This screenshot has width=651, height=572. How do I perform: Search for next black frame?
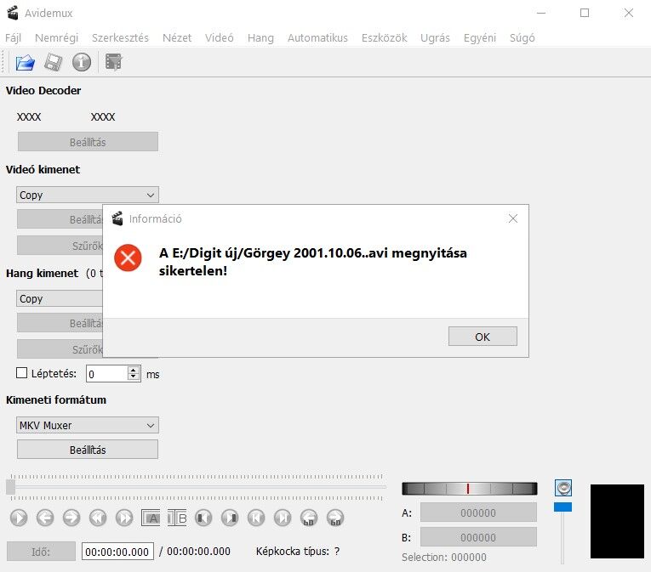point(230,518)
